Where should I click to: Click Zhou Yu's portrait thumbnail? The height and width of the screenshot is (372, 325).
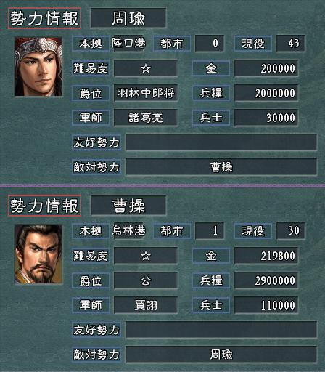(x=38, y=67)
